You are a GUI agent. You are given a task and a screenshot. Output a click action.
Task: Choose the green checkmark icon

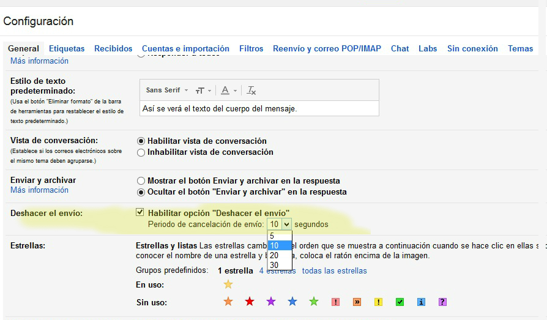pyautogui.click(x=400, y=302)
